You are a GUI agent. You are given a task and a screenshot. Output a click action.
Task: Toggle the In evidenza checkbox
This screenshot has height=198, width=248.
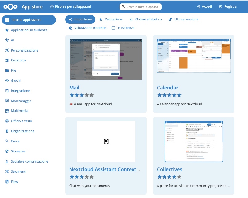pos(114,28)
